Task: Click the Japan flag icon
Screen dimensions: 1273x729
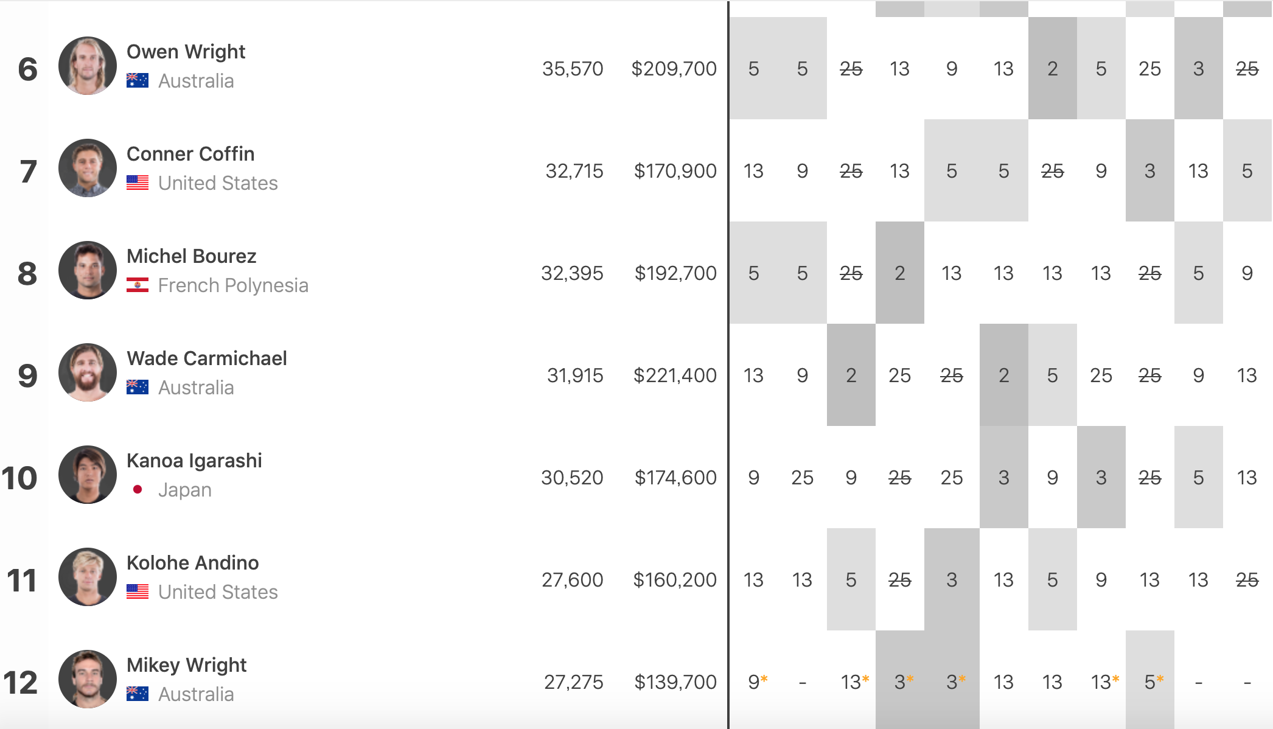Action: 138,489
